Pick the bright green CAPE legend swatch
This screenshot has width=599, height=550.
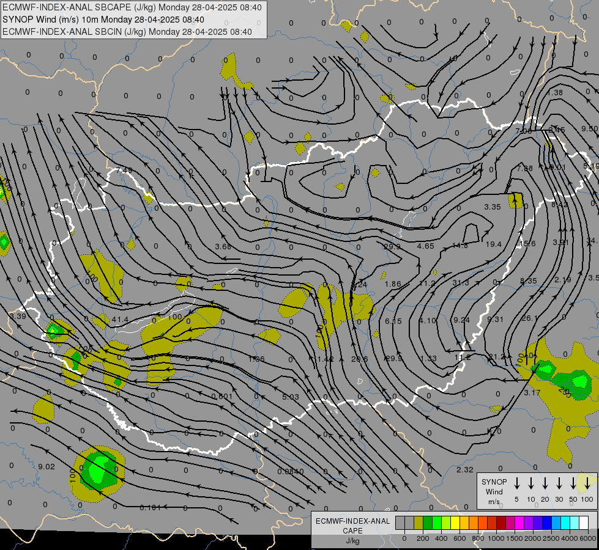437,522
